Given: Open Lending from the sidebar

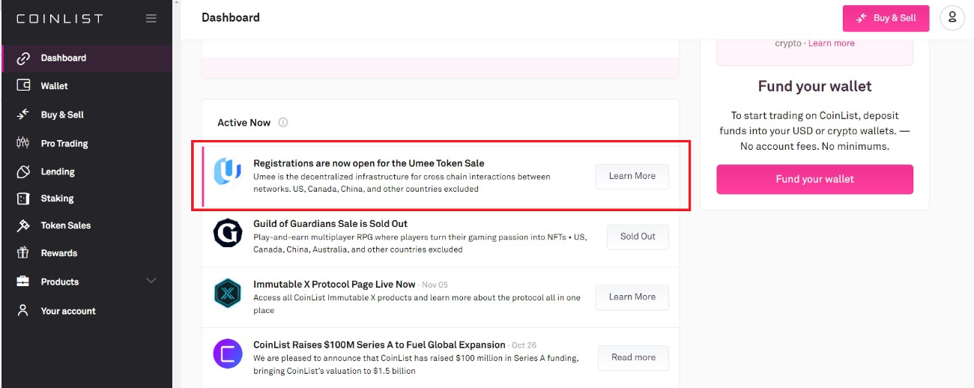Looking at the screenshot, I should pyautogui.click(x=58, y=172).
